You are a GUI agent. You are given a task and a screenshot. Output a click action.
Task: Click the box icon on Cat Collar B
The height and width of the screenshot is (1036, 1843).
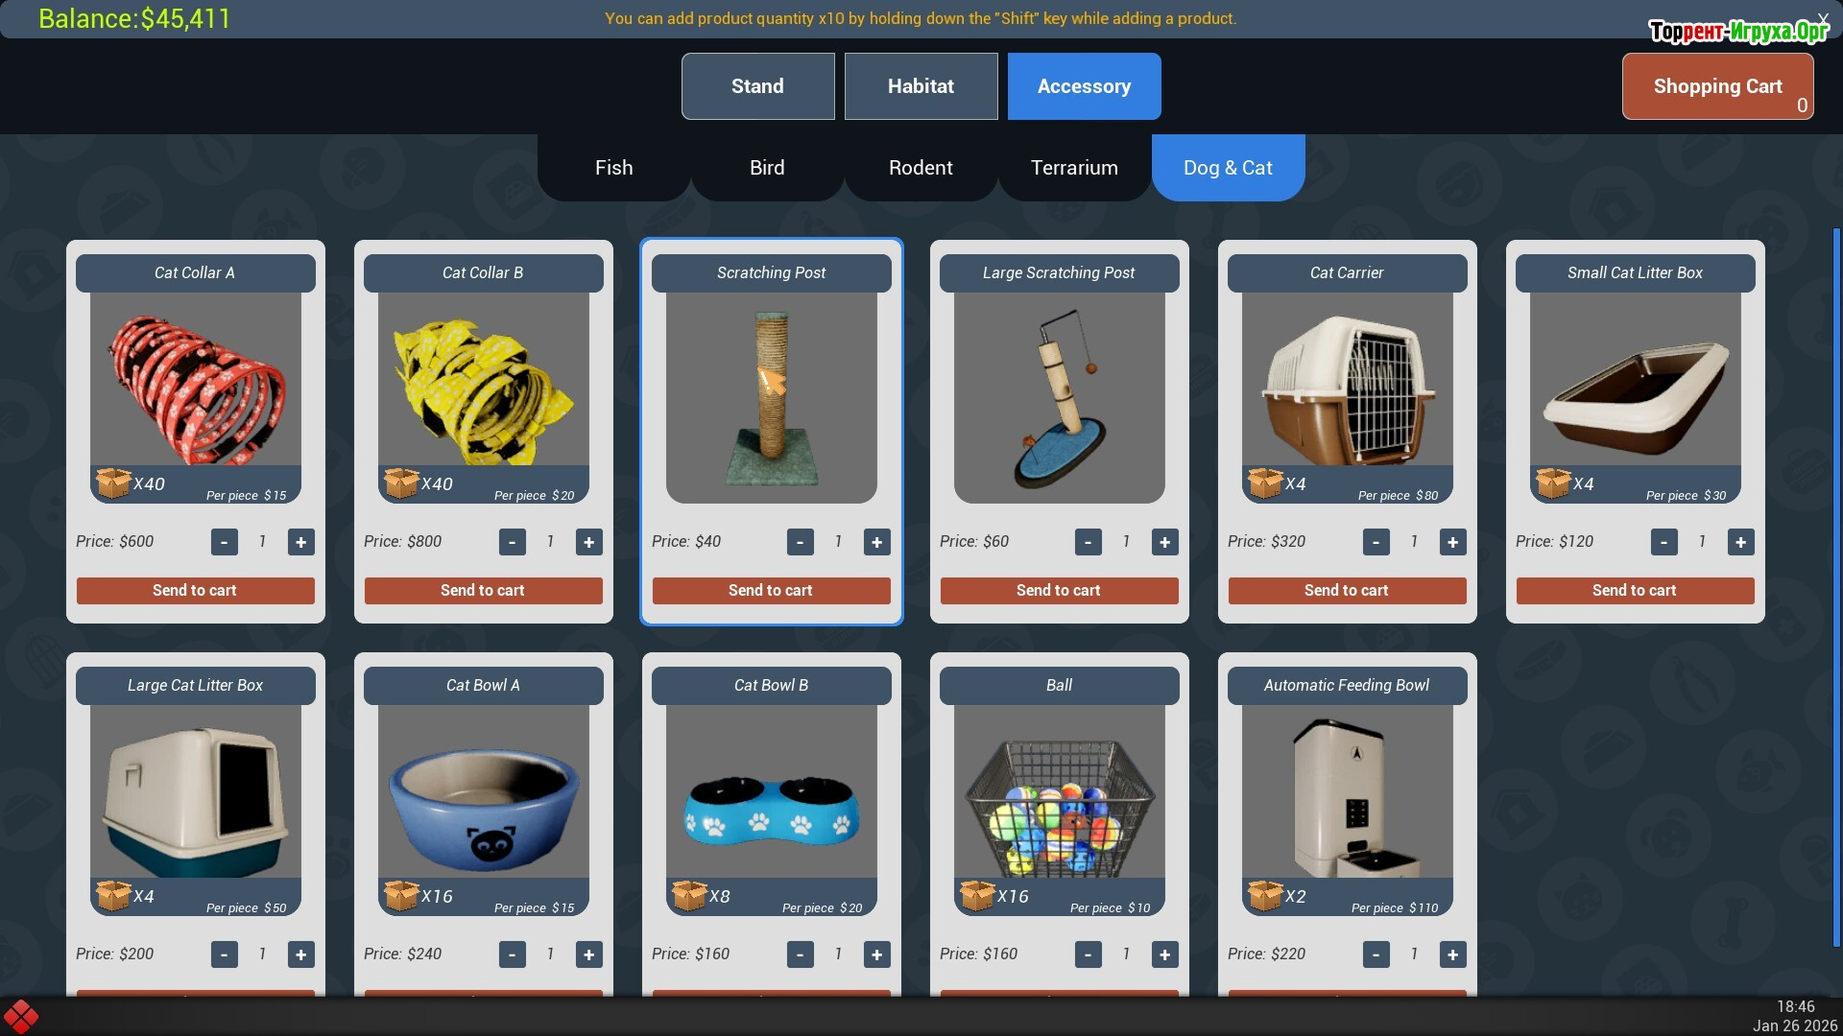click(x=400, y=483)
